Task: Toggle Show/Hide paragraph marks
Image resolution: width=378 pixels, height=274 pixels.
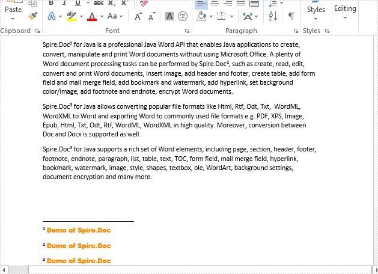Action: click(291, 16)
